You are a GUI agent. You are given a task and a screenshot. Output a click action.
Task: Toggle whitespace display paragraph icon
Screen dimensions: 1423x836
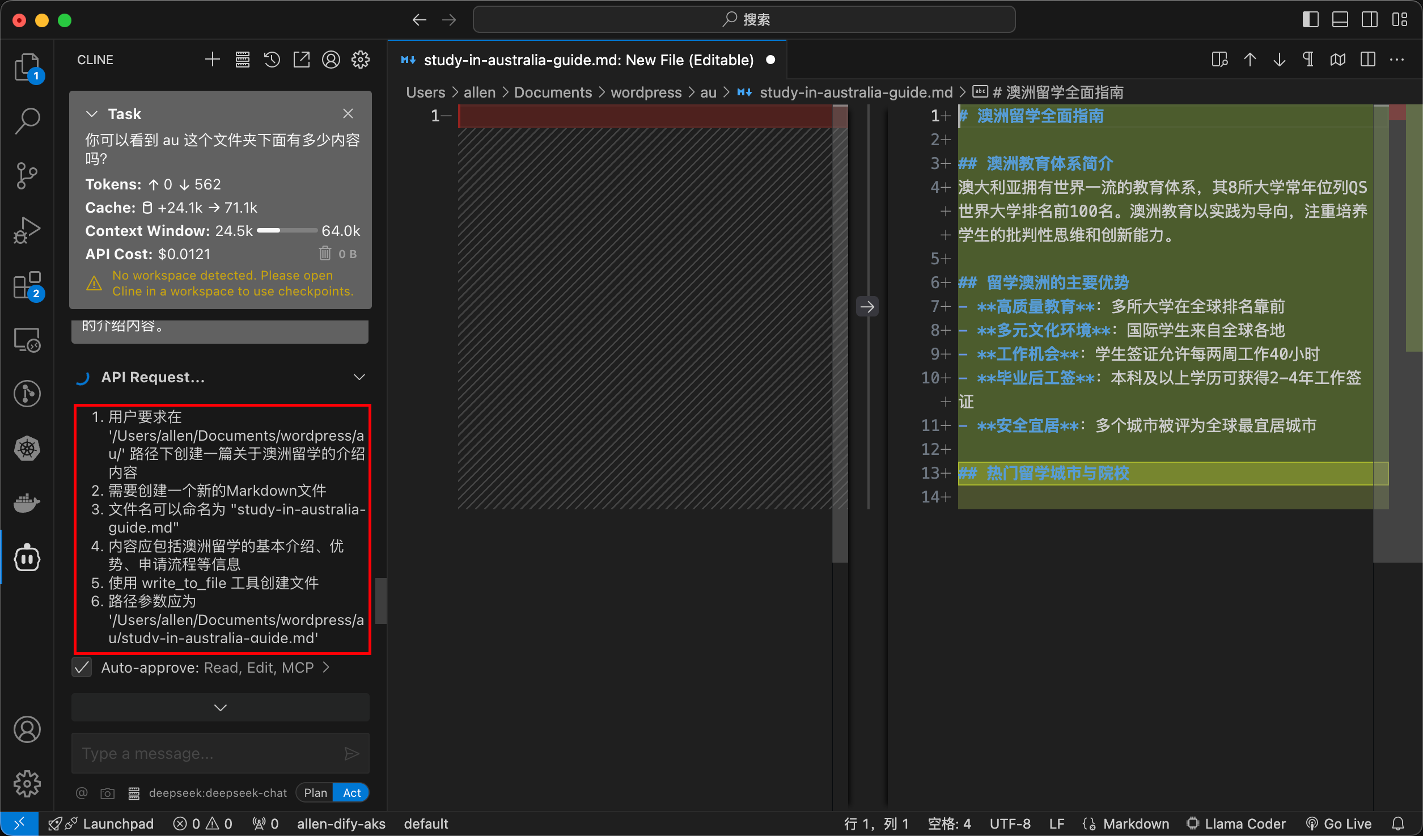(1308, 60)
